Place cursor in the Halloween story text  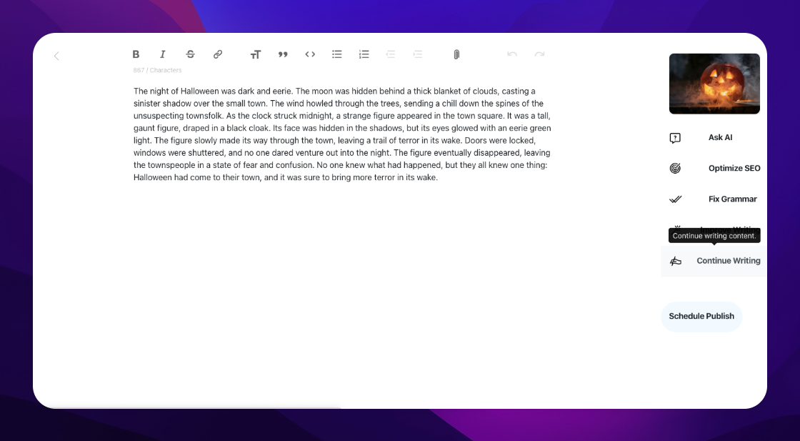pos(342,134)
